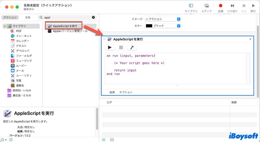The height and width of the screenshot is (142, 260).
Task: Collapse the ライブラリ tree
Action: coord(5,26)
